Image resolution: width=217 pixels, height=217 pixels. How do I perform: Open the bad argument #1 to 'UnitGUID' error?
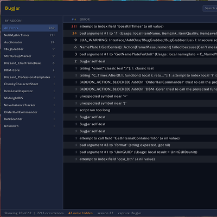coord(140,152)
